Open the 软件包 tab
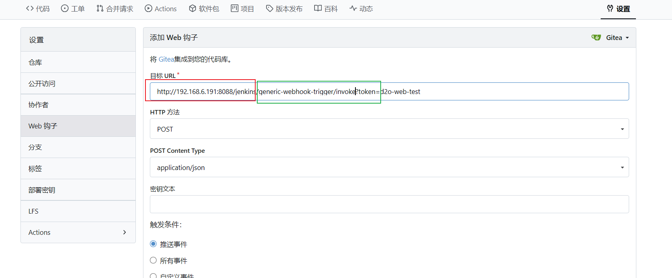The height and width of the screenshot is (278, 672). (204, 9)
